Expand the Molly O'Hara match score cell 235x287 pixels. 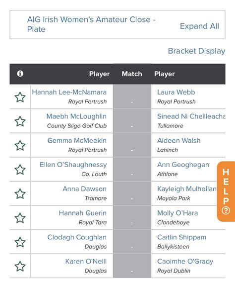click(132, 218)
